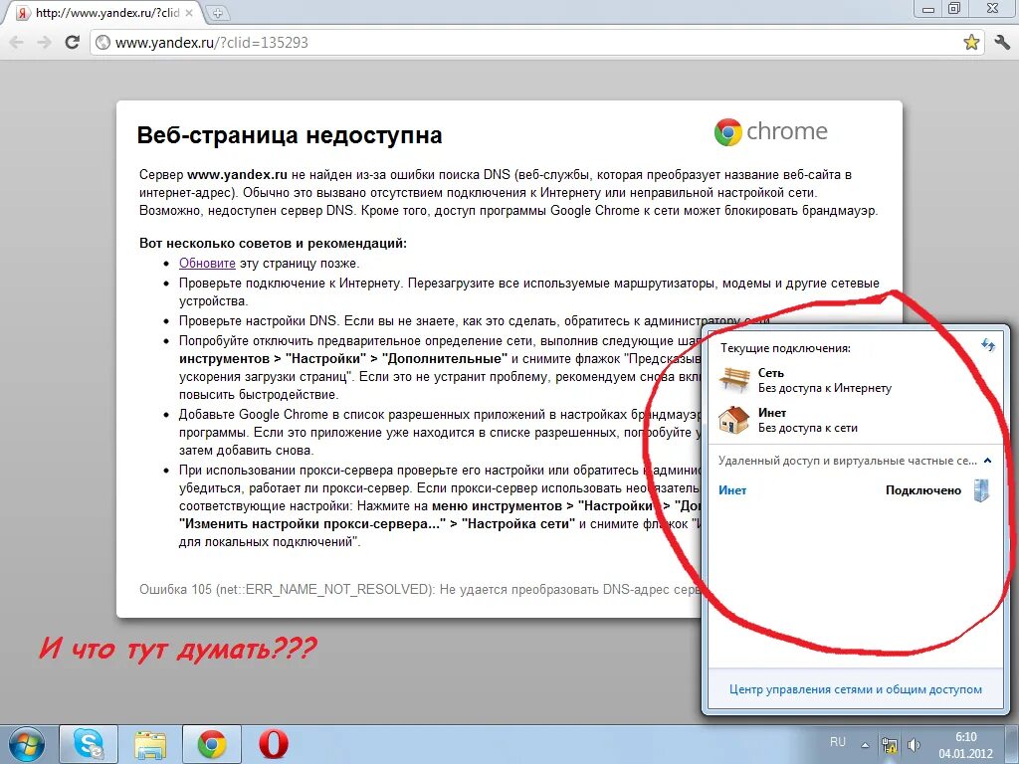This screenshot has height=764, width=1019.
Task: Launch Opera from the taskbar
Action: [273, 744]
